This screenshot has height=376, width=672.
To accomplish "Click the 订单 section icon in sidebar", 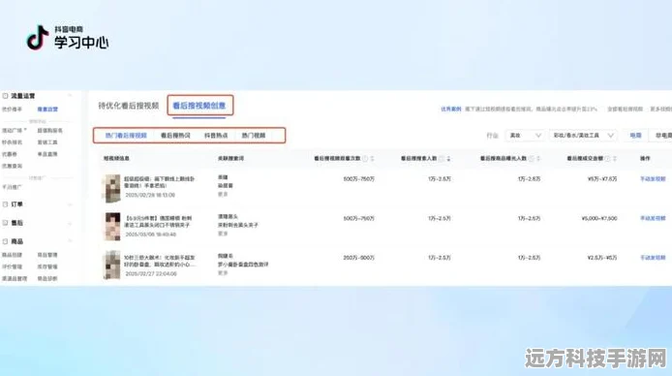I will click(5, 204).
